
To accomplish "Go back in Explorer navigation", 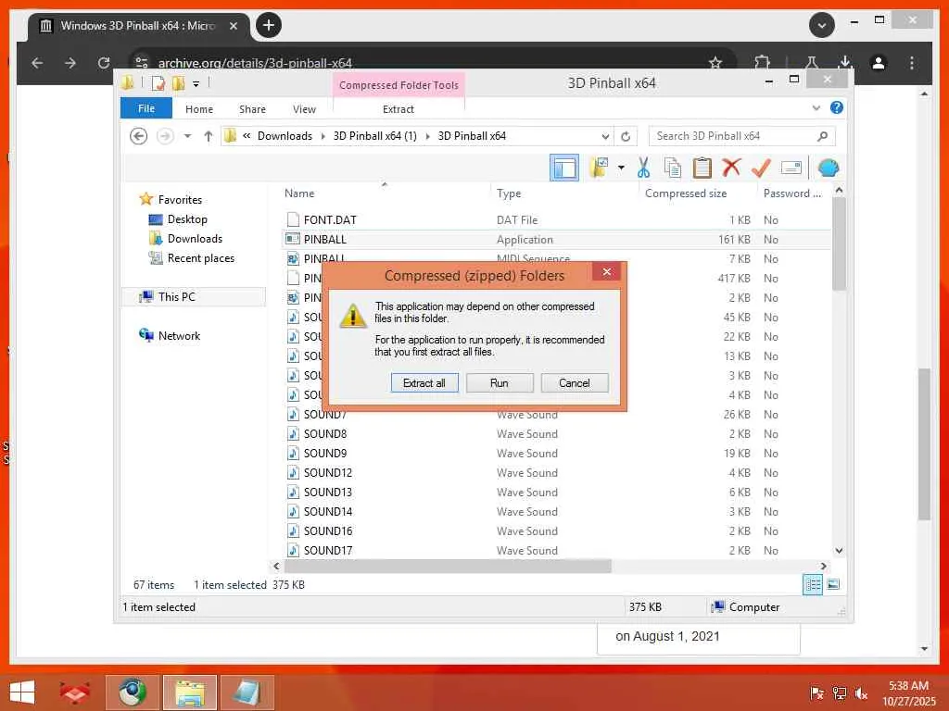I will (x=139, y=136).
